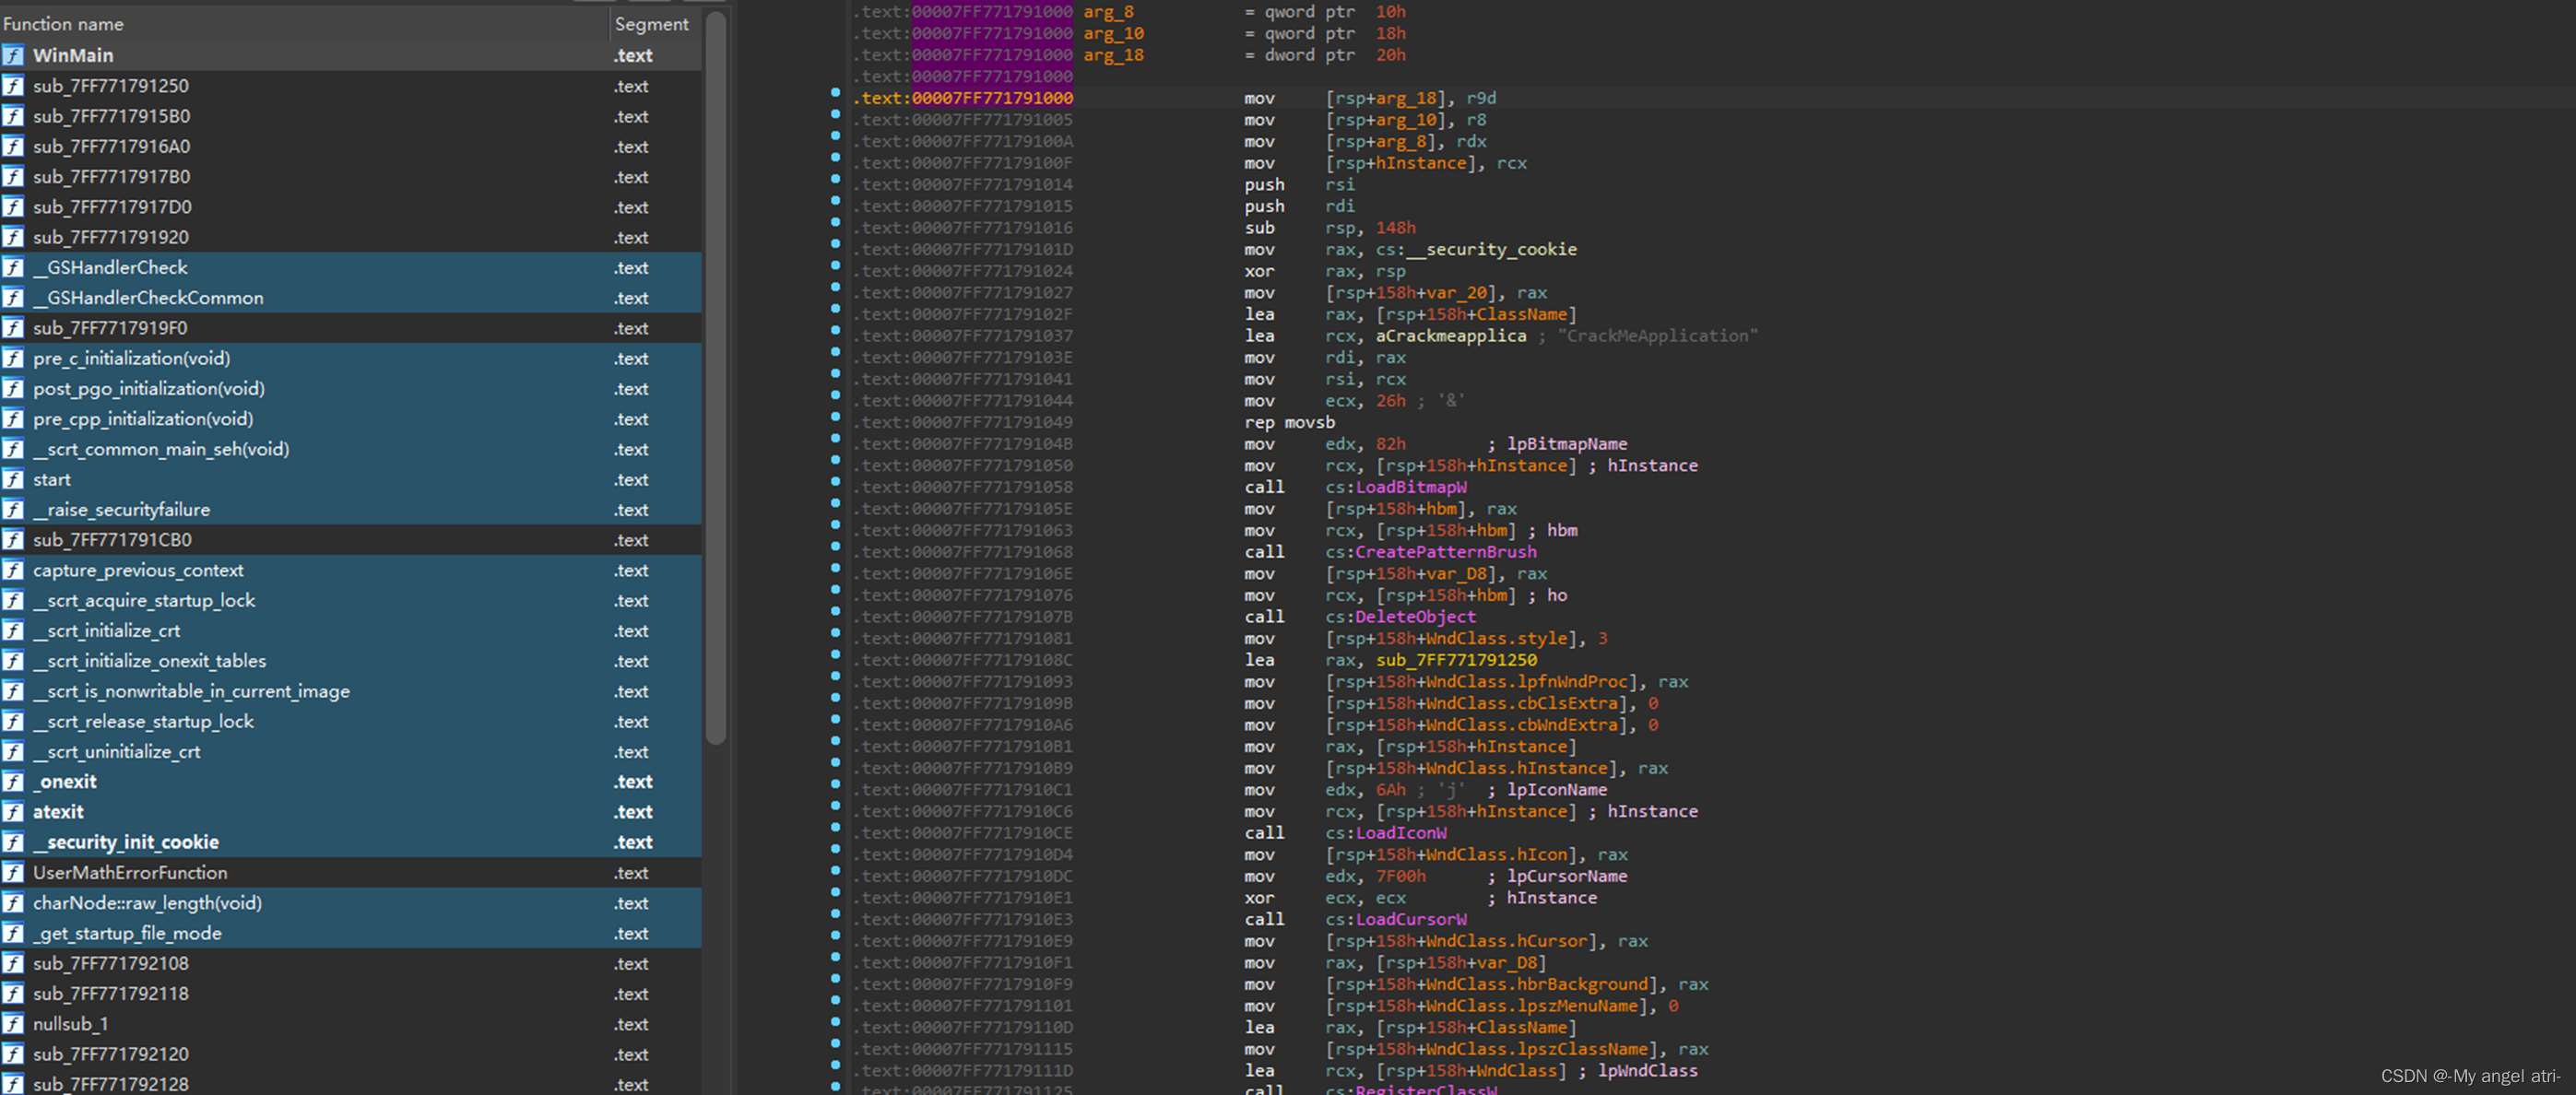Click the function icon beside sub_7FF7717919F0

click(x=13, y=328)
